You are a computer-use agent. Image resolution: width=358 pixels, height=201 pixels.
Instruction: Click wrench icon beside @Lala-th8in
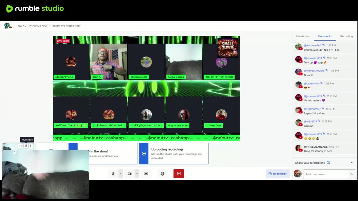pos(321,83)
